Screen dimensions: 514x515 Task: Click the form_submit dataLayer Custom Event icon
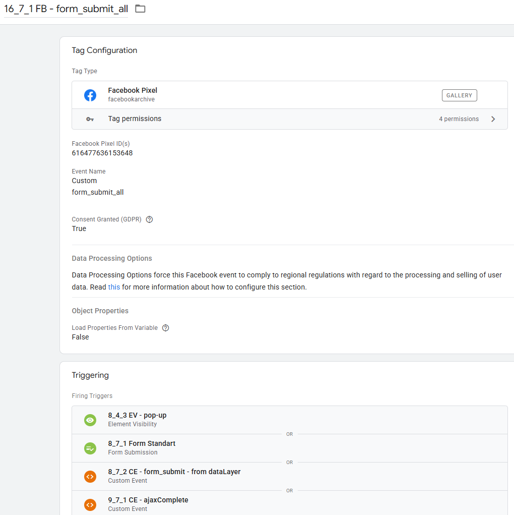90,476
